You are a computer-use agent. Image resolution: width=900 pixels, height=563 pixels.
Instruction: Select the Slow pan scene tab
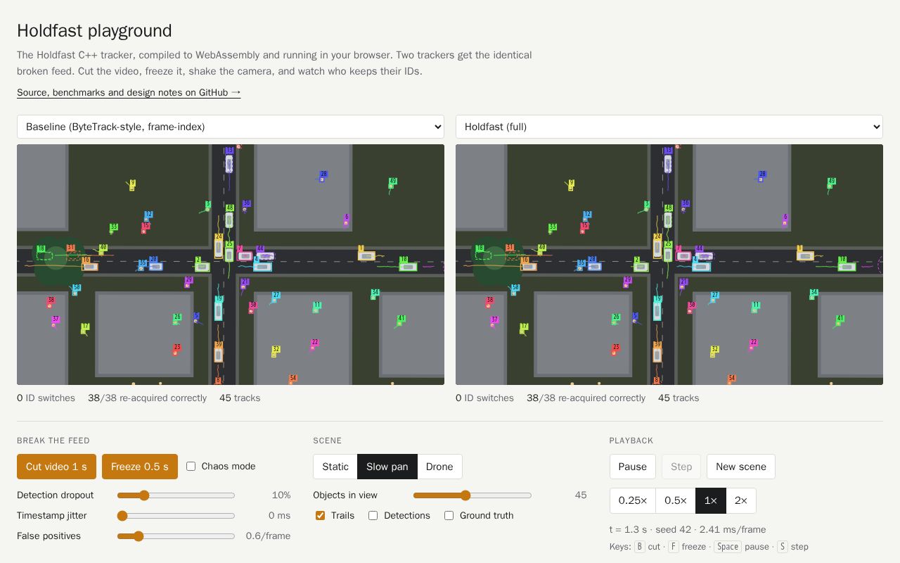tap(387, 467)
